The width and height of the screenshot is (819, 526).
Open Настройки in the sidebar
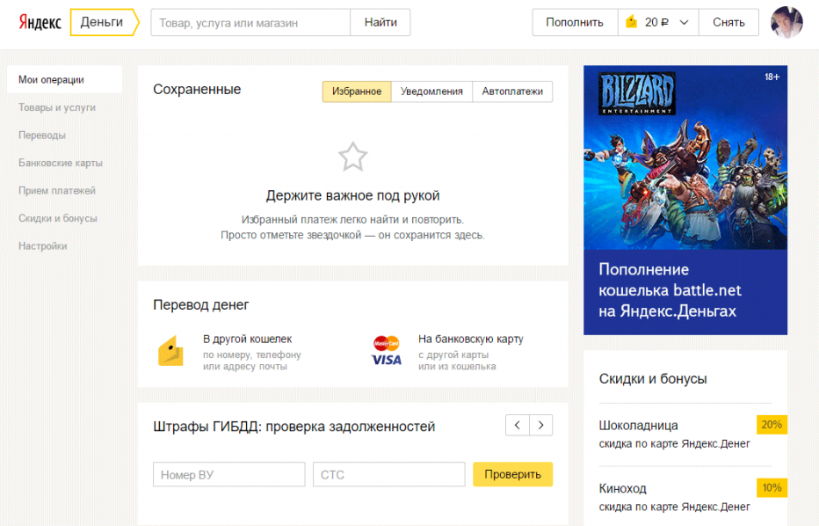(43, 245)
